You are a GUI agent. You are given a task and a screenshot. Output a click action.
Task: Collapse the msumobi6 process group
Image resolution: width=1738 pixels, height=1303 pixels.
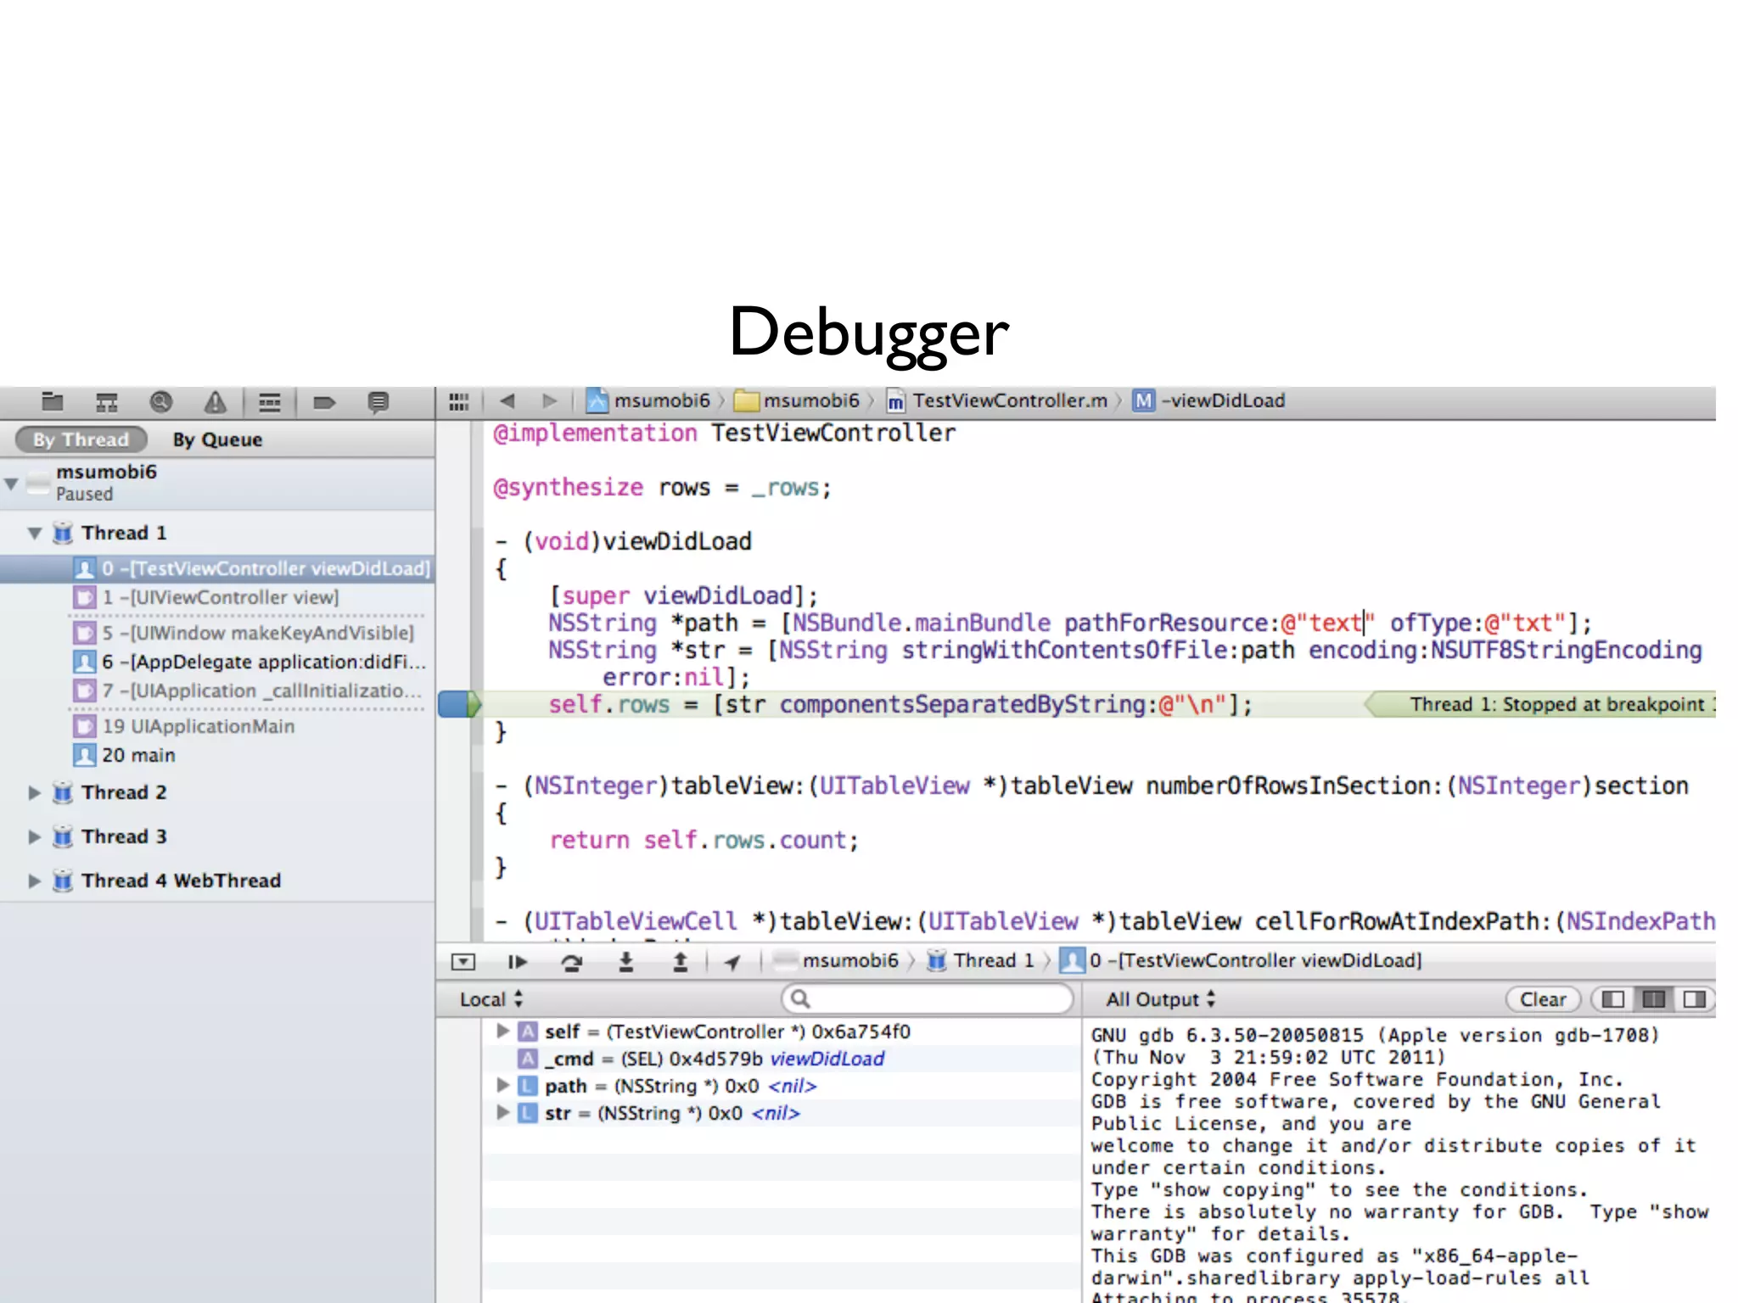[11, 484]
